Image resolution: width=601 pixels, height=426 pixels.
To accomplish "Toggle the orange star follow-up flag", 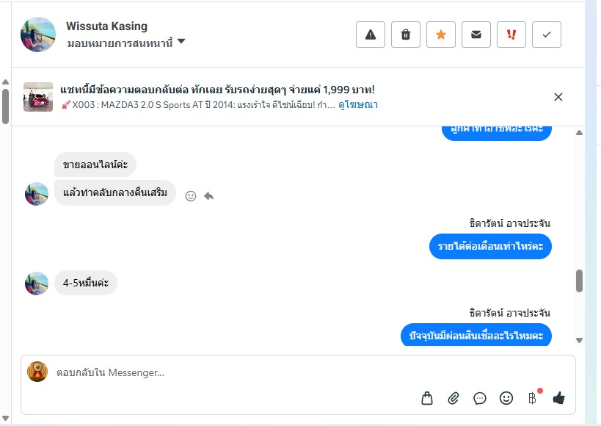I will 441,35.
